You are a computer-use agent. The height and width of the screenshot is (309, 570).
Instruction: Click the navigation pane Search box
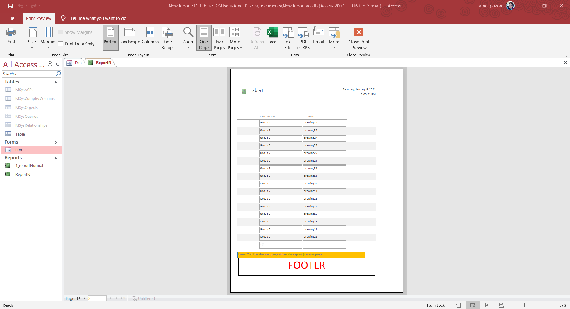[x=28, y=74]
